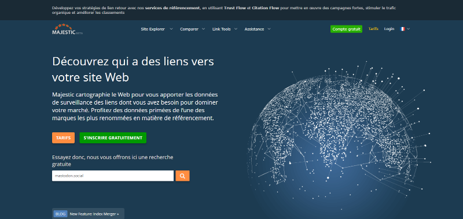Expand the chevron next to Site Explorer
The image size is (463, 219).
click(171, 29)
